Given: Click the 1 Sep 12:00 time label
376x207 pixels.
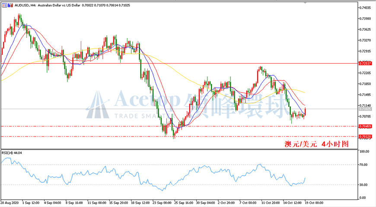Looking at the screenshot, I should 31,203.
